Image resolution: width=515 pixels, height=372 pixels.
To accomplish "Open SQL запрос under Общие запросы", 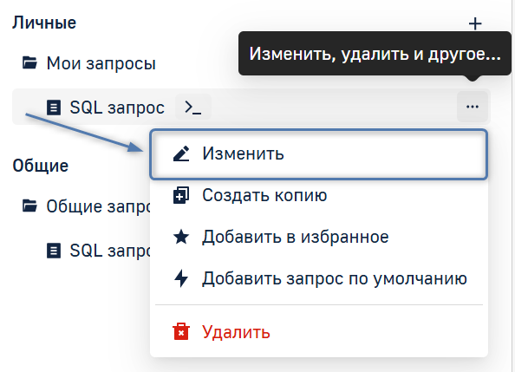I will (99, 251).
